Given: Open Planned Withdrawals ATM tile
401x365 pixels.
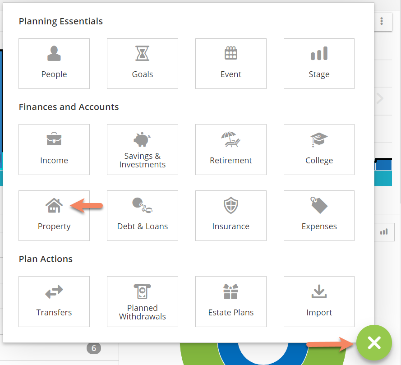Looking at the screenshot, I should click(143, 301).
